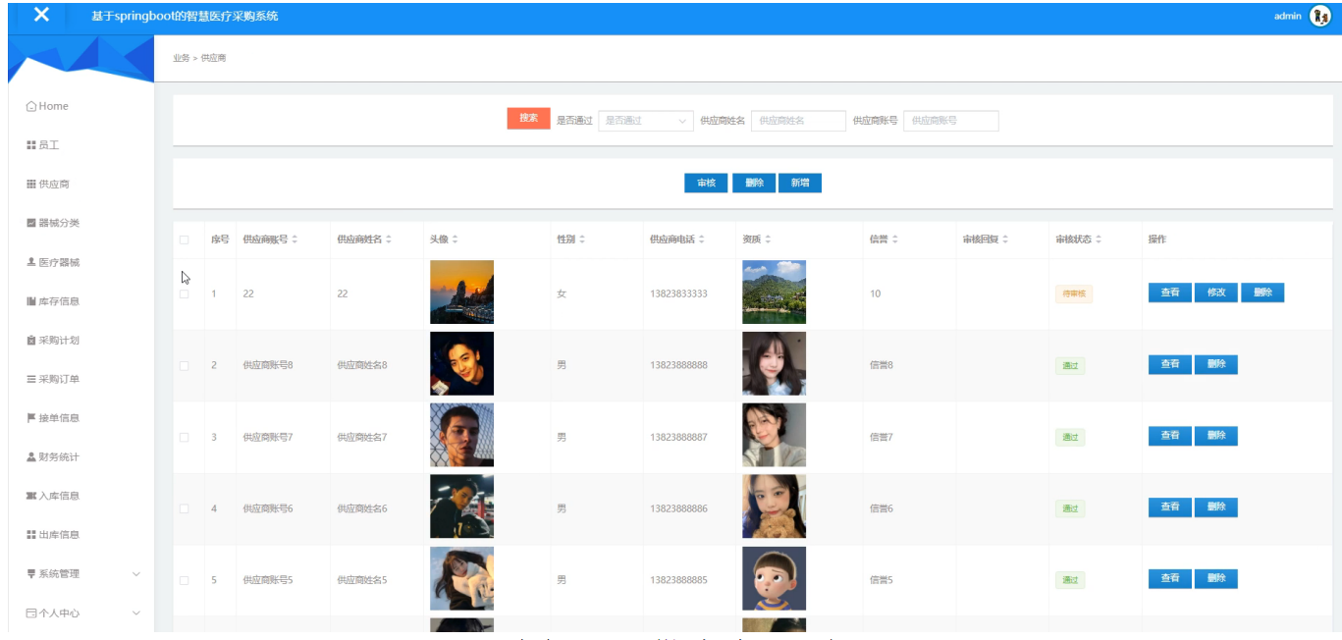Toggle select-all checkbox in table header

coord(184,240)
